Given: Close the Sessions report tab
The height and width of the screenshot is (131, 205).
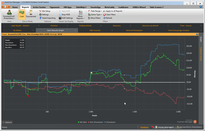Looking at the screenshot, I should 130,26.
